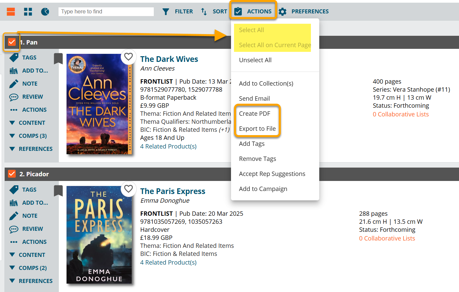Expand REFERENCES section for The Paris Express
Viewport: 459px width, 292px height.
click(31, 281)
